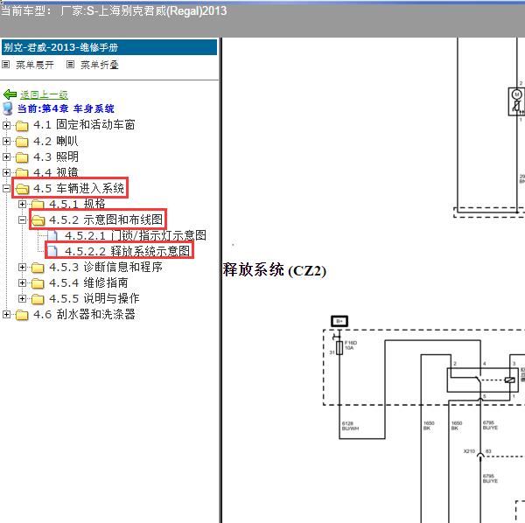Click the folder icon for 4.1 固定和活动车窗
The image size is (525, 523).
click(22, 126)
